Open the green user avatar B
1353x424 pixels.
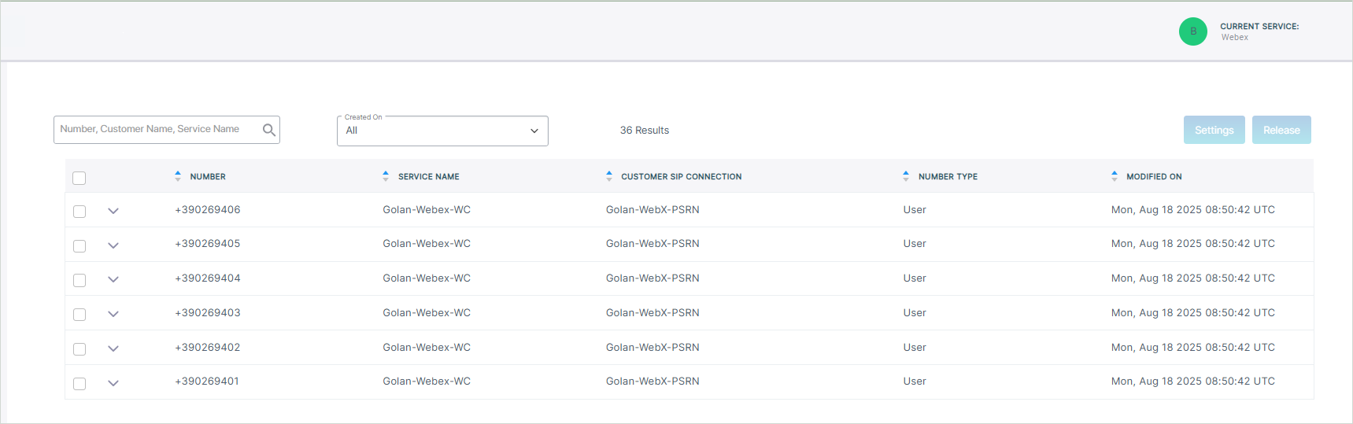(x=1192, y=31)
